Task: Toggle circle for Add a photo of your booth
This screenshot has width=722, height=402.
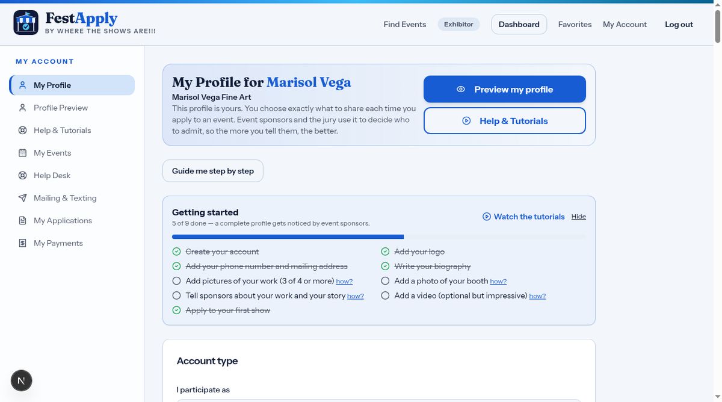Action: (385, 281)
